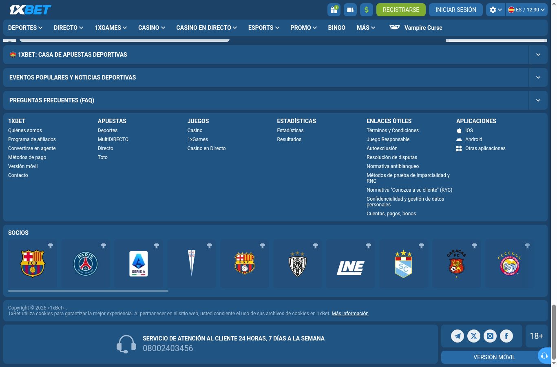
Task: Click the REGISTRARSE button
Action: pos(401,10)
